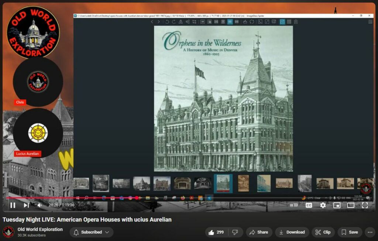Open the player settings gear
The width and height of the screenshot is (378, 241).
[x=323, y=205]
